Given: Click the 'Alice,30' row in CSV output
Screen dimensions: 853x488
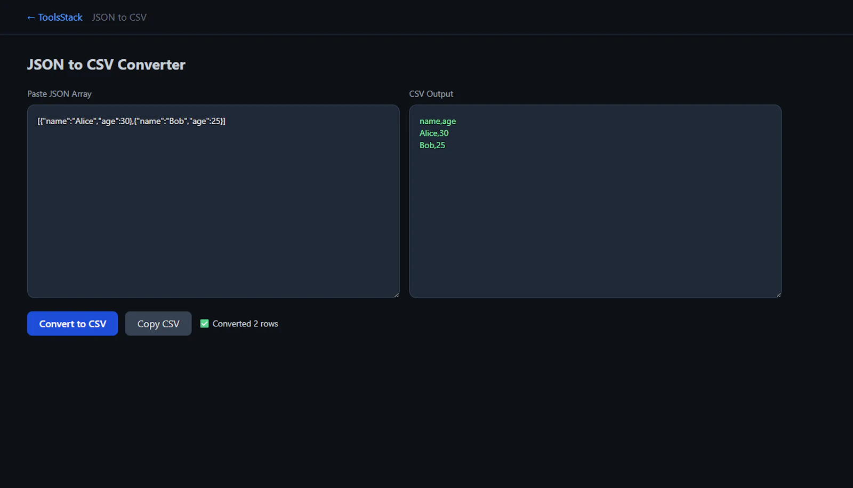Looking at the screenshot, I should click(x=434, y=133).
